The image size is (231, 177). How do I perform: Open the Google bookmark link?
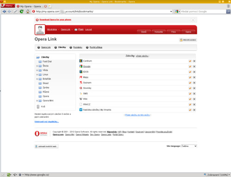(x=87, y=66)
